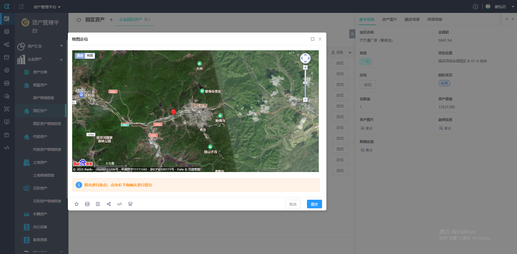The width and height of the screenshot is (517, 254).
Task: Switch map to 地图 standard view
Action: tap(90, 56)
